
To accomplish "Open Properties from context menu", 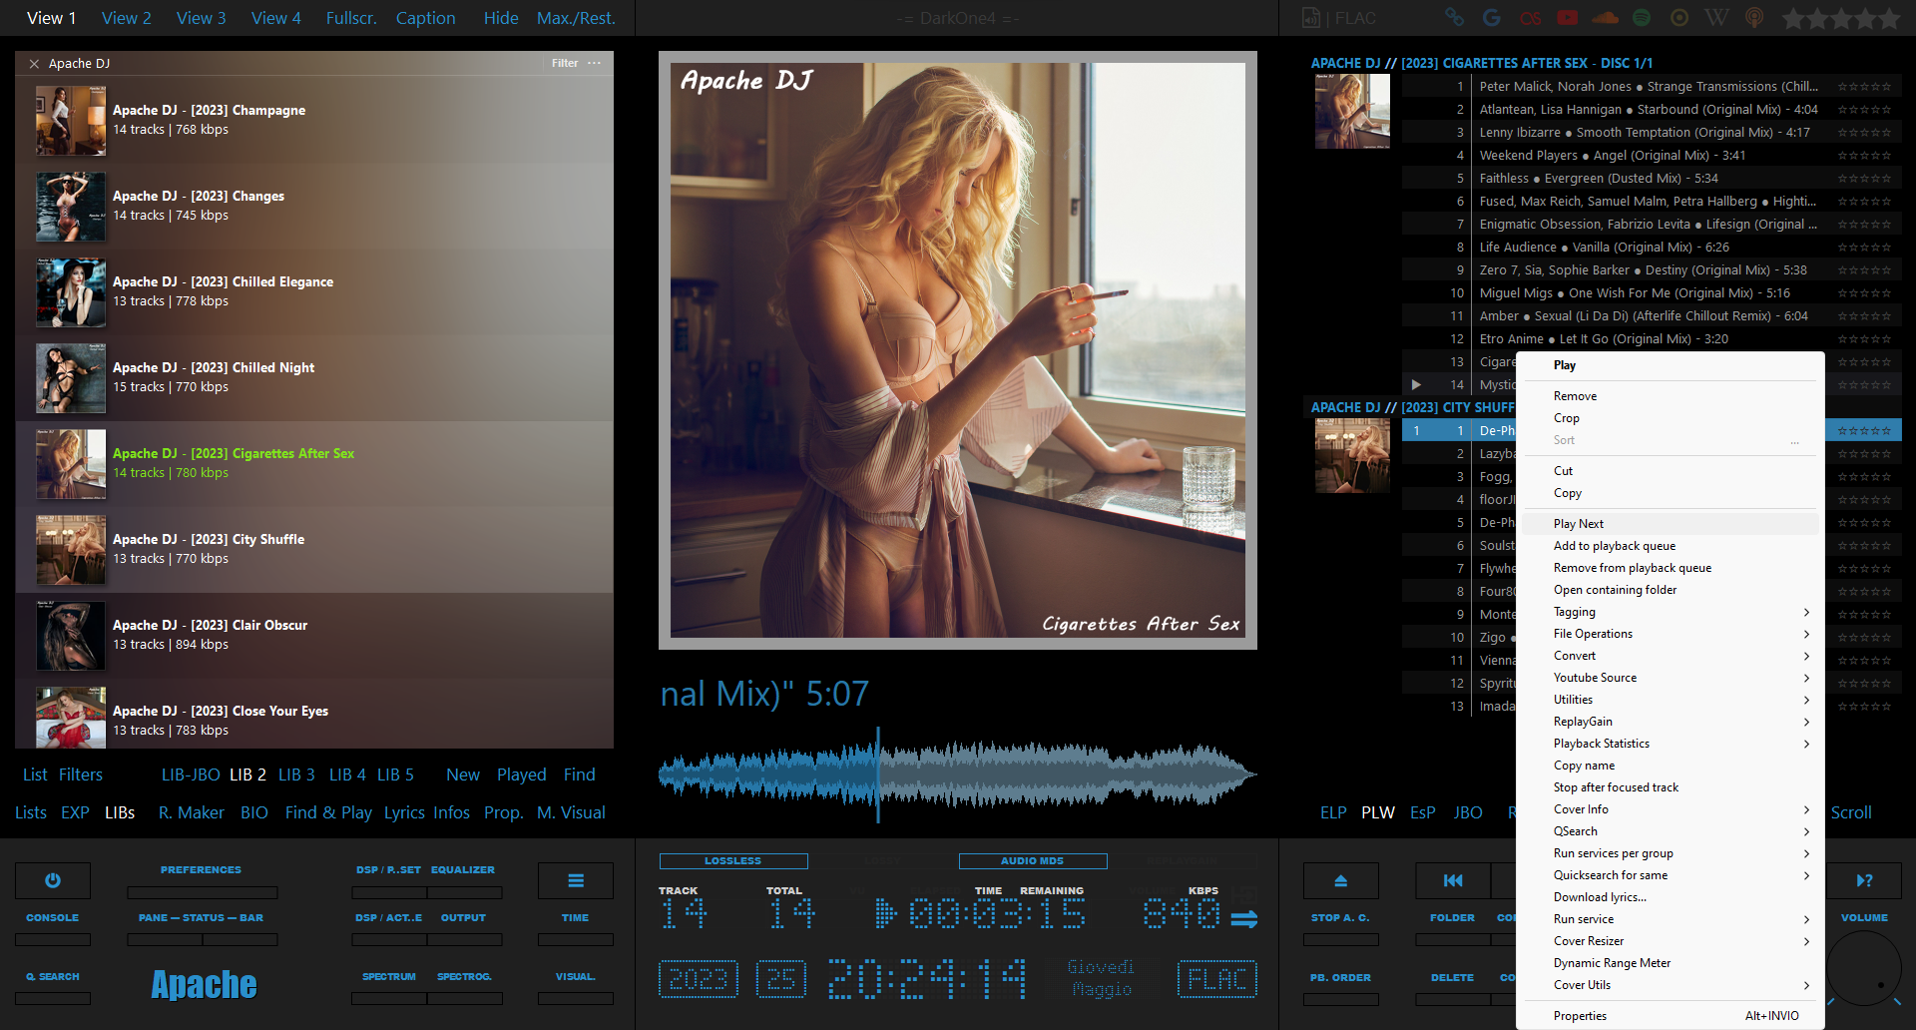I will 1670,1016.
